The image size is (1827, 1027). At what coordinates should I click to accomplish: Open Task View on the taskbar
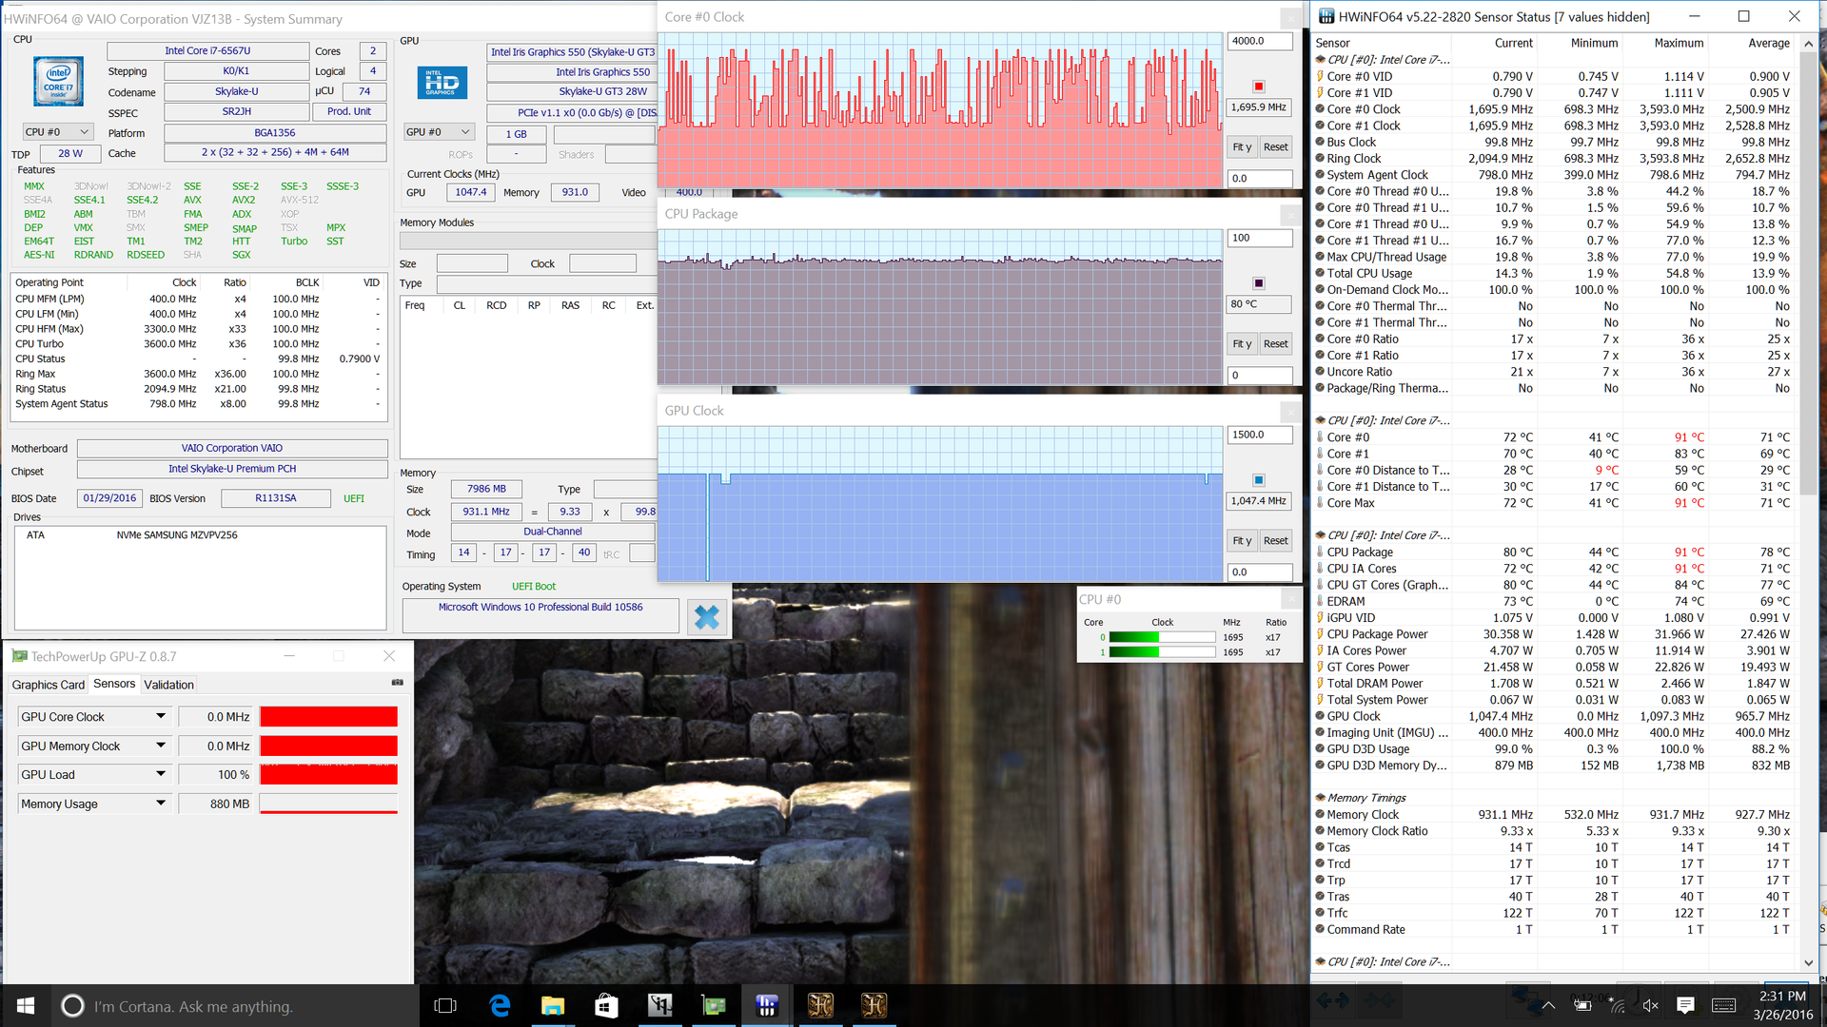445,1005
